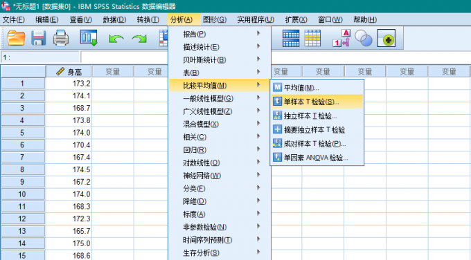The height and width of the screenshot is (260, 471).
Task: Expand the 表(B) submenu
Action: (x=220, y=73)
